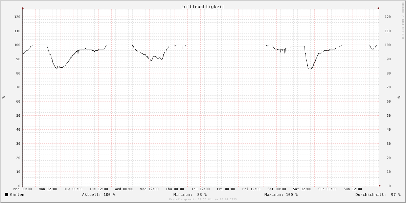Click the "Wed 00:00" time axis label
Image resolution: width=406 pixels, height=203 pixels.
pyautogui.click(x=124, y=189)
